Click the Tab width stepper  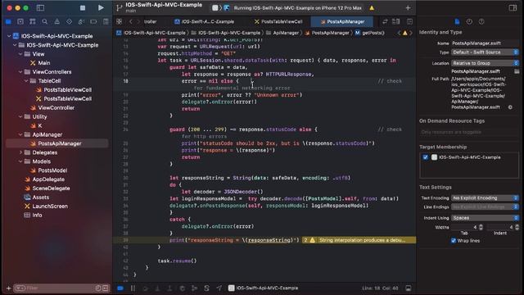481,227
